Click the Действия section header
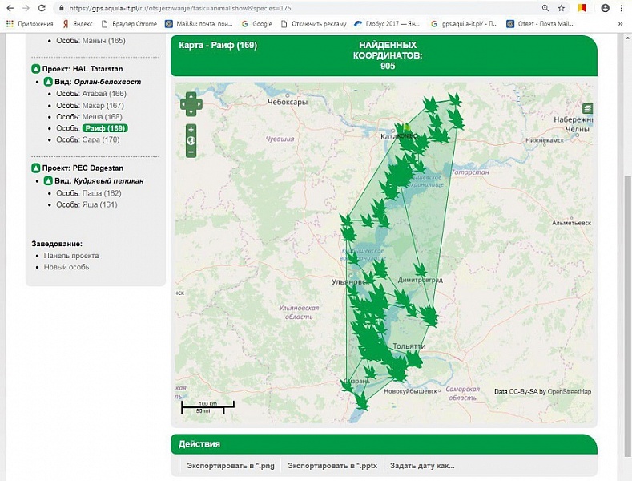Screen dimensions: 632x481 (384, 444)
